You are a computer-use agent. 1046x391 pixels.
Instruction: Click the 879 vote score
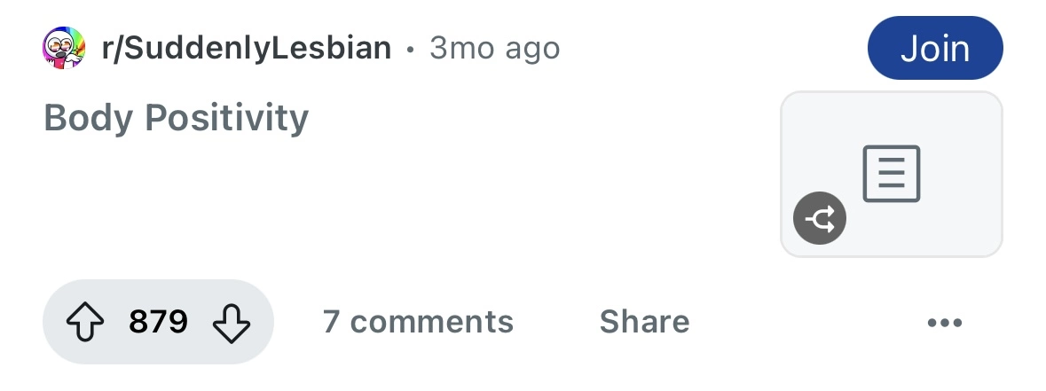[158, 321]
